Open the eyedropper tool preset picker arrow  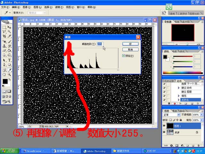(x=10, y=13)
